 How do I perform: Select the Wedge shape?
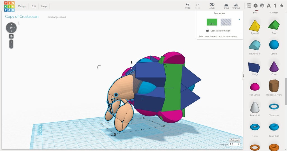254,68
